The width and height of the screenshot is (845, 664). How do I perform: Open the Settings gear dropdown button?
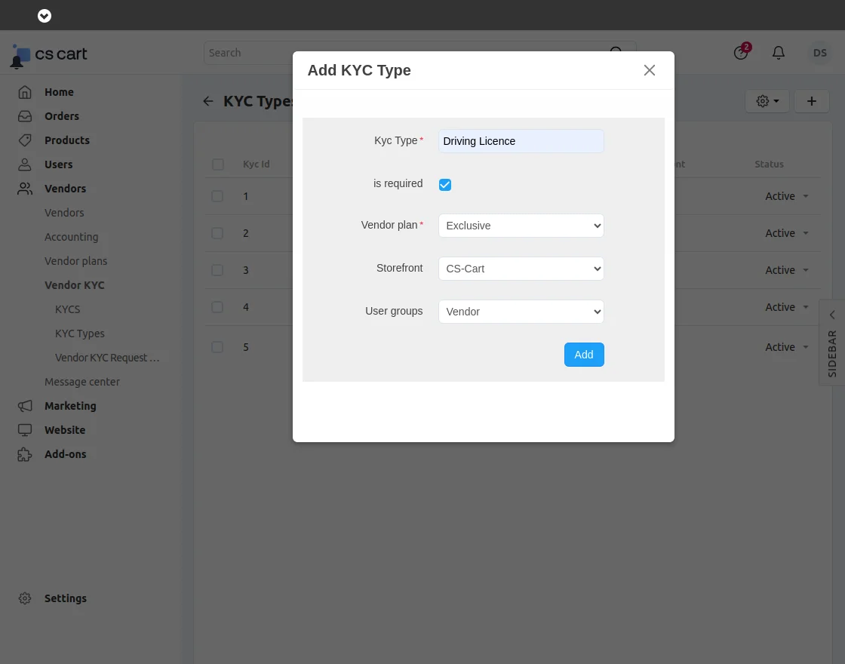click(767, 100)
